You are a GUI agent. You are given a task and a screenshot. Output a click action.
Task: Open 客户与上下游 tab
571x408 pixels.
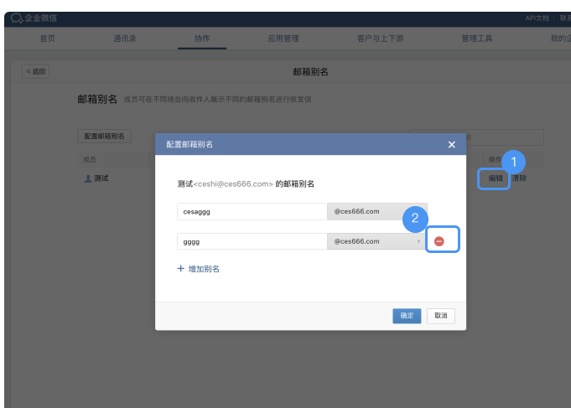click(x=380, y=39)
